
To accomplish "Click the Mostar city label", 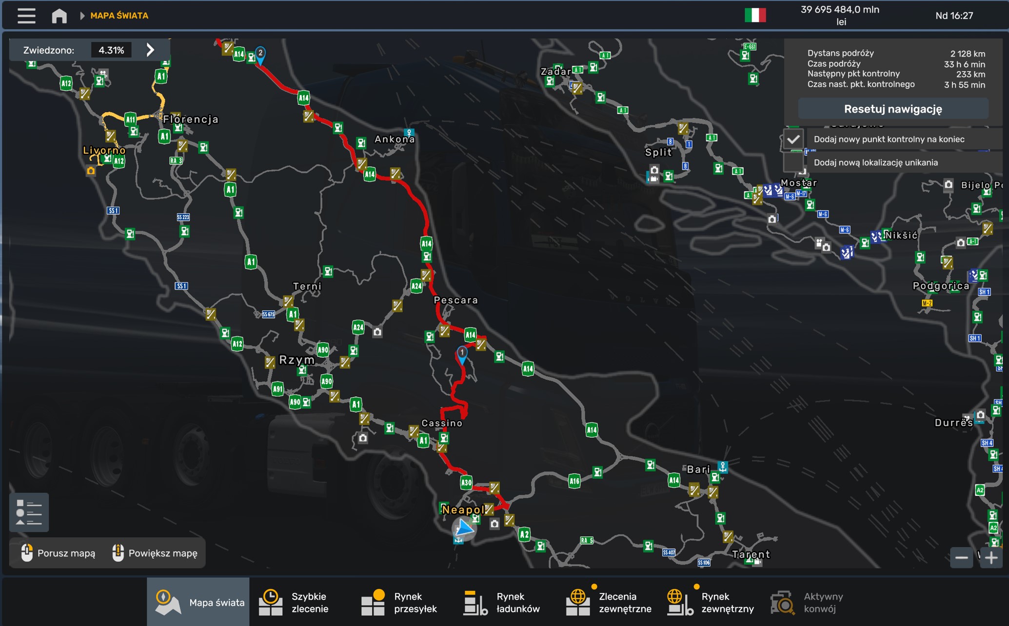I will click(799, 183).
